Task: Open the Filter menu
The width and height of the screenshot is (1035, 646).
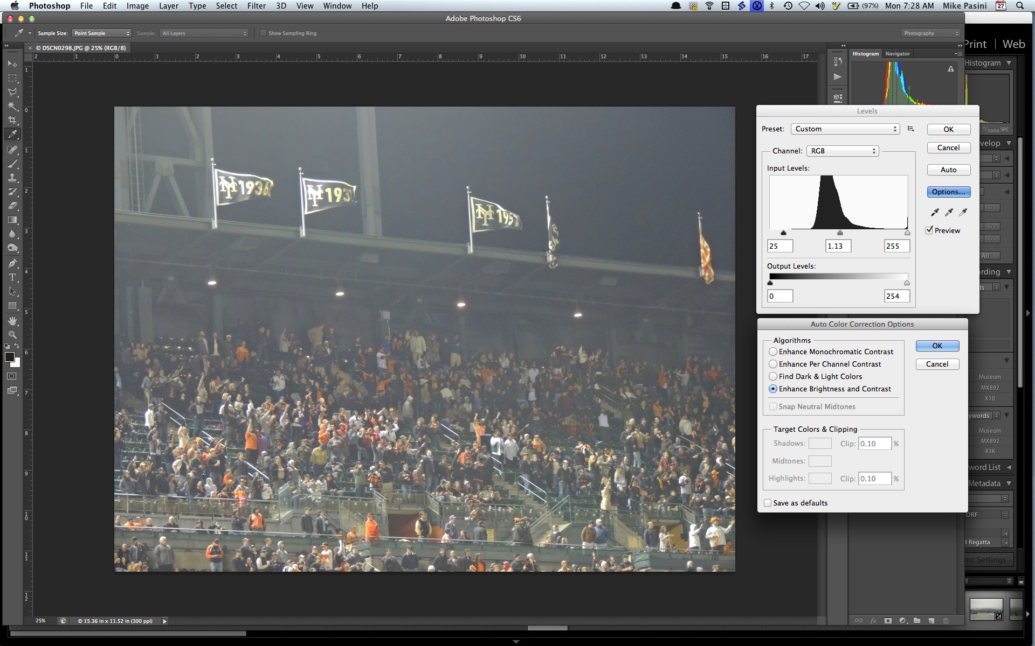Action: coord(256,6)
